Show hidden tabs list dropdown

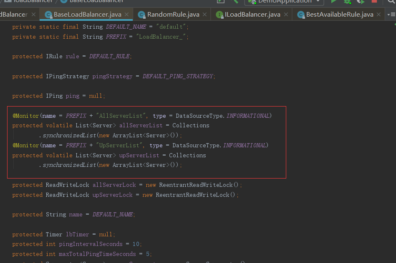[x=391, y=15]
